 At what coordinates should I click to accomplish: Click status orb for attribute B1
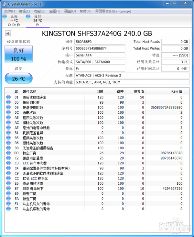pyautogui.click(x=8, y=133)
